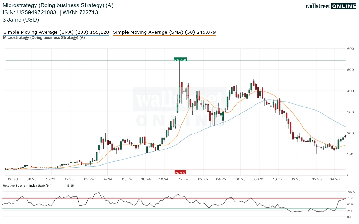Click the wallstreet ONLINE logo
Image resolution: width=359 pixels, height=224 pixels.
[331, 6]
